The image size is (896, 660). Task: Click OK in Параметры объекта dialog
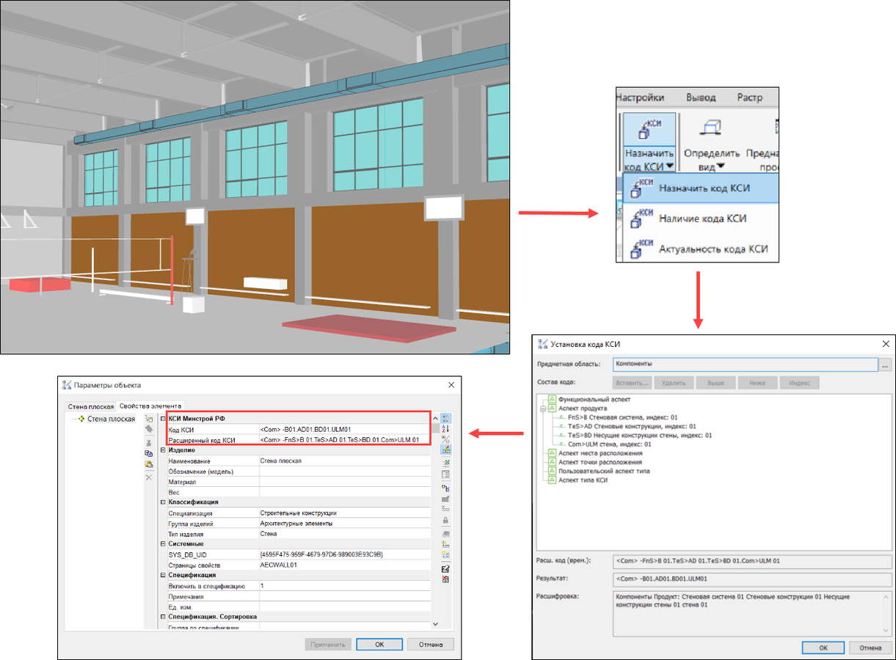[379, 645]
